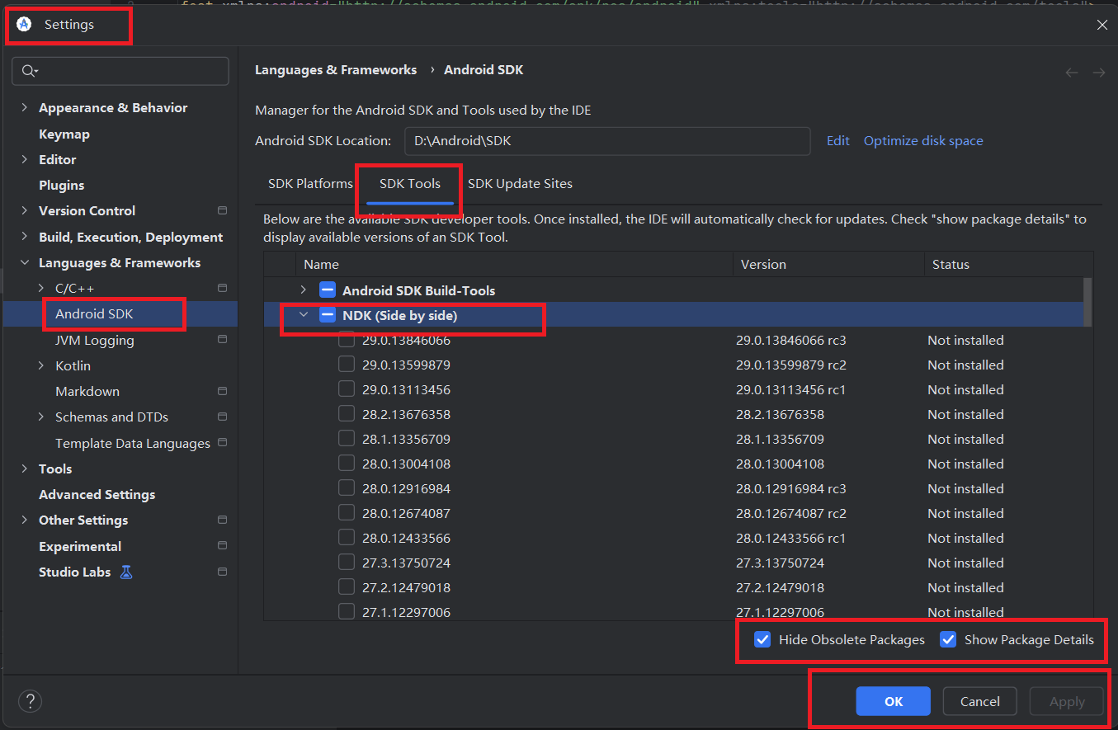Click the Edit SDK location link

tap(838, 140)
